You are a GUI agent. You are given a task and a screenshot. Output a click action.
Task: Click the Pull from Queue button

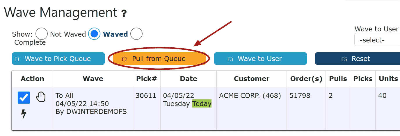[159, 59]
